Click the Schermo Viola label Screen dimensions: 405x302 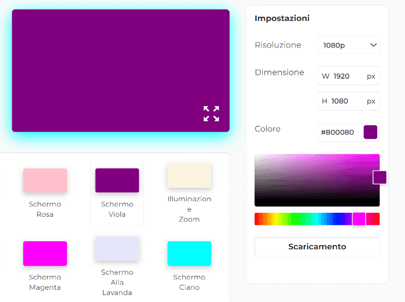(x=117, y=209)
